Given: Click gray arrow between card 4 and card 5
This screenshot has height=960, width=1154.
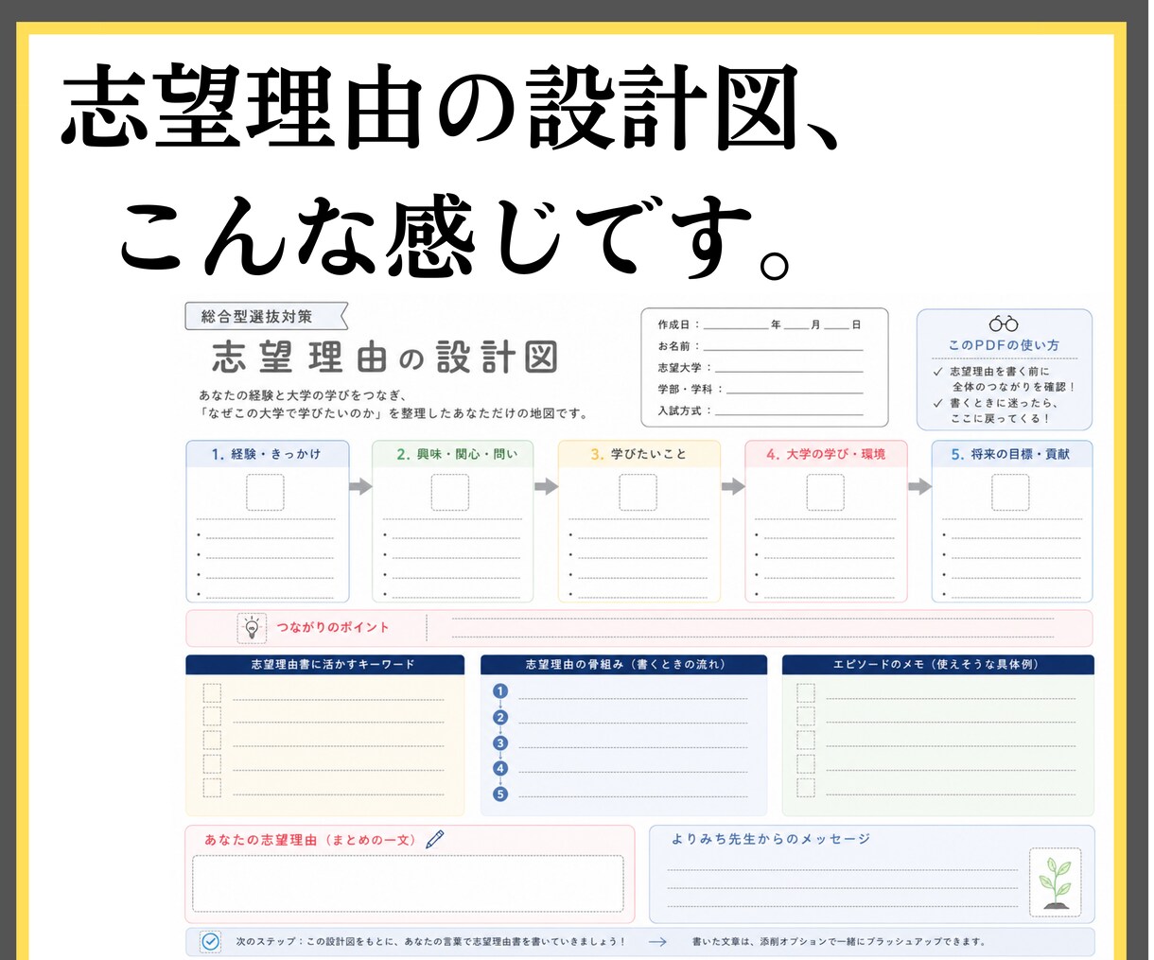Looking at the screenshot, I should coord(919,486).
